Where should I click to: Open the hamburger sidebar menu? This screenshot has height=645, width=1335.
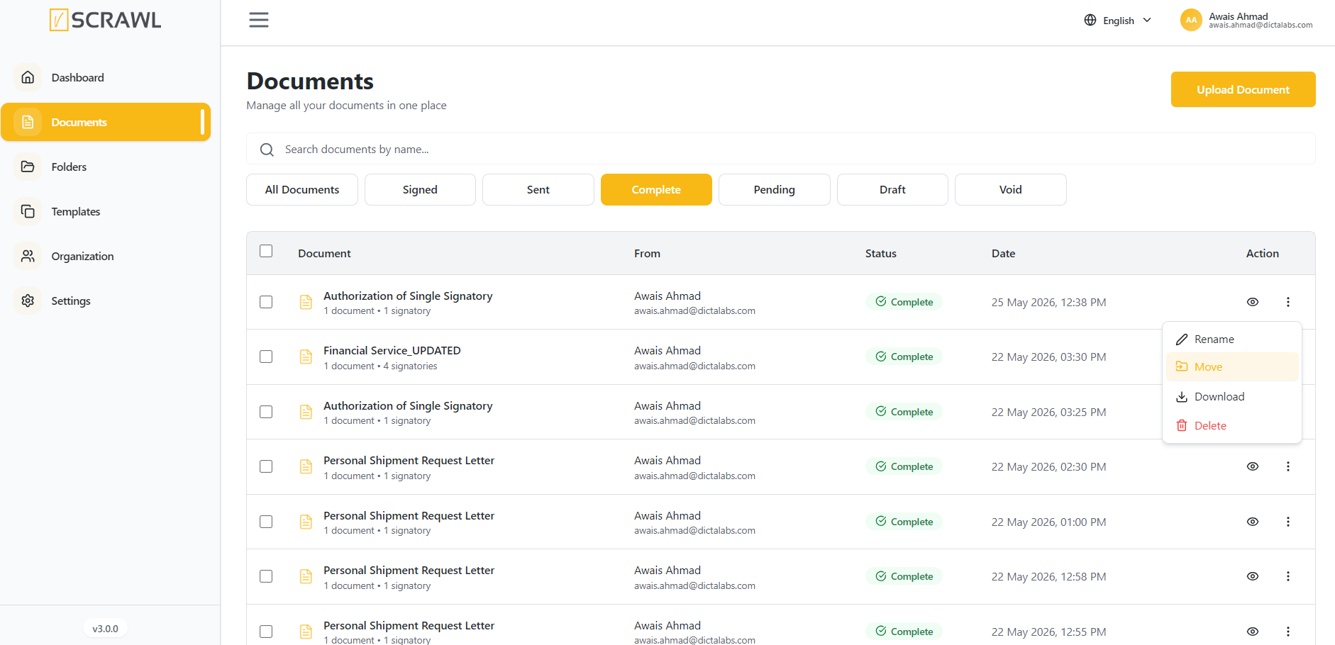tap(259, 20)
